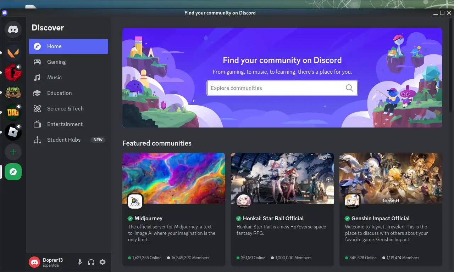The image size is (454, 272).
Task: Click the Midjourney server title
Action: [148, 219]
